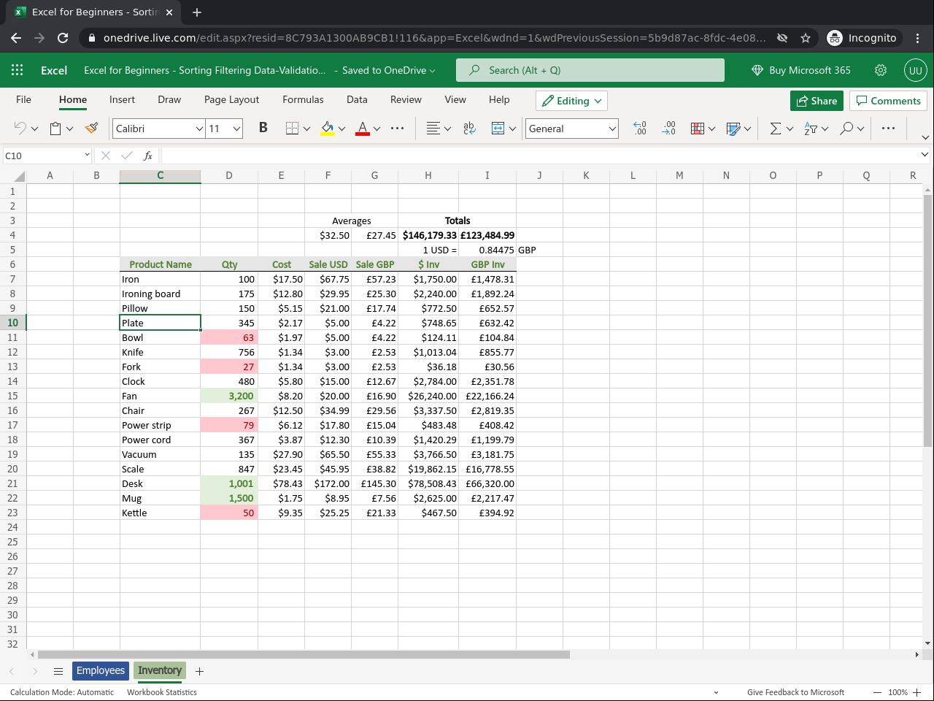Viewport: 934px width, 701px height.
Task: Open the Conditional Formatting icon
Action: [698, 128]
